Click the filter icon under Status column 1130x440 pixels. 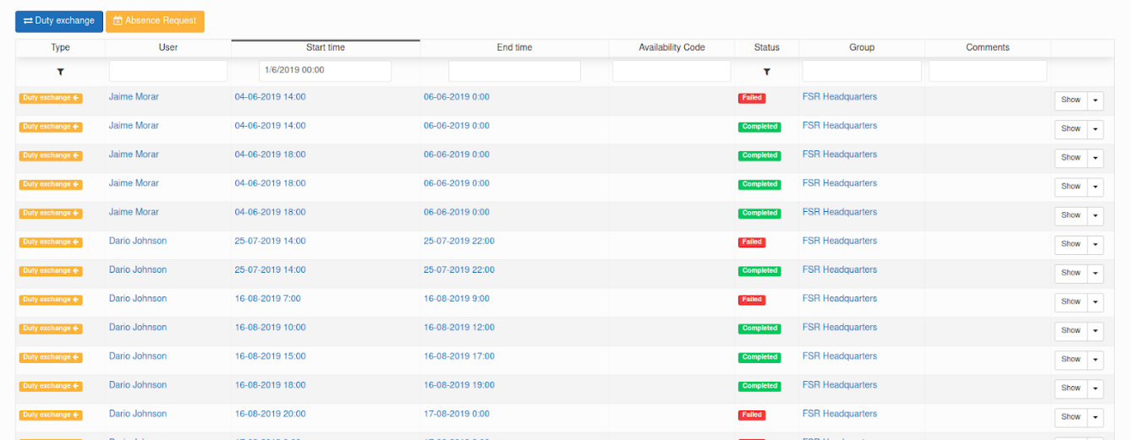(x=766, y=73)
